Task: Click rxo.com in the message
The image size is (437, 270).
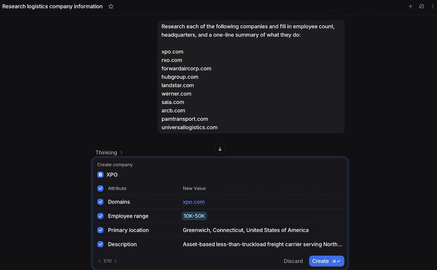Action: 172,60
